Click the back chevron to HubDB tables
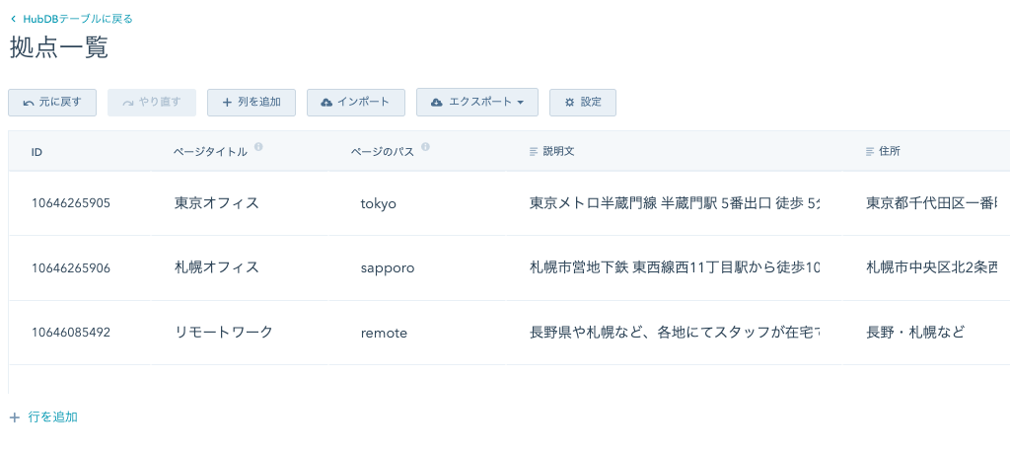 coord(13,19)
